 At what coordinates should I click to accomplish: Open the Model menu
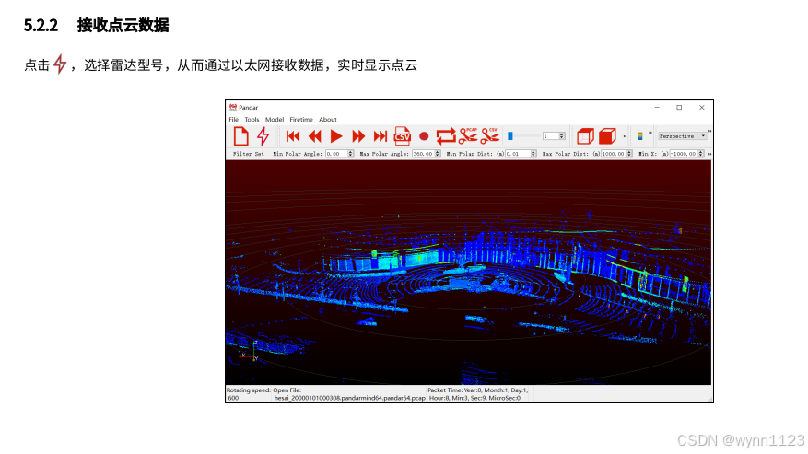point(275,120)
